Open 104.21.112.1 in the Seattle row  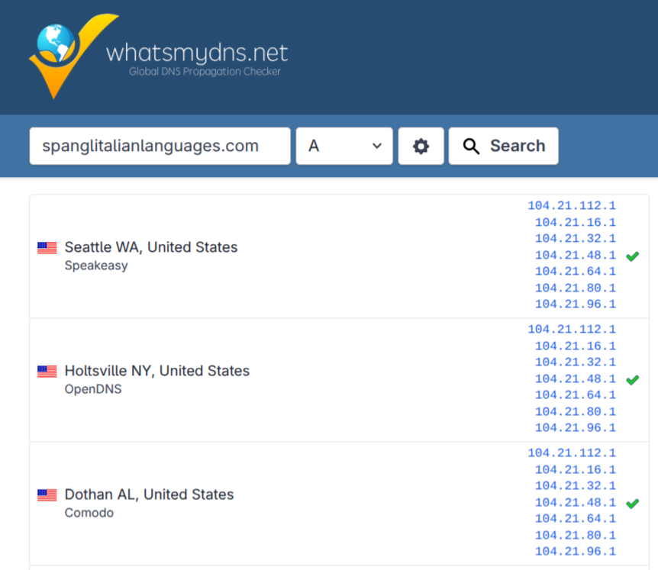tap(572, 205)
